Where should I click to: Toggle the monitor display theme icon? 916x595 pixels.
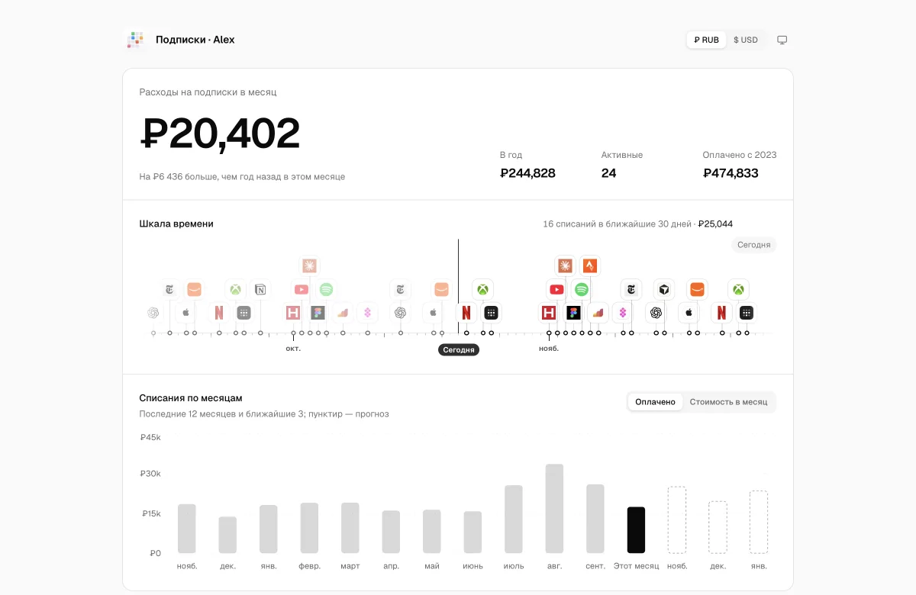782,40
